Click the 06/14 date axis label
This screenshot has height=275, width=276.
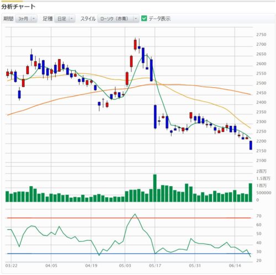point(235,266)
